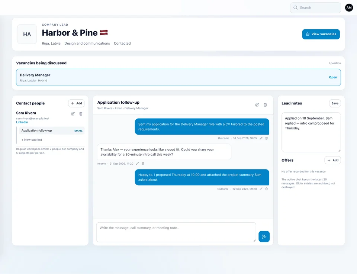
Task: Click the "Sent my application" message bubble
Action: click(x=202, y=126)
